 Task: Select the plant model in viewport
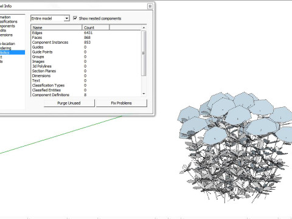tap(235, 148)
